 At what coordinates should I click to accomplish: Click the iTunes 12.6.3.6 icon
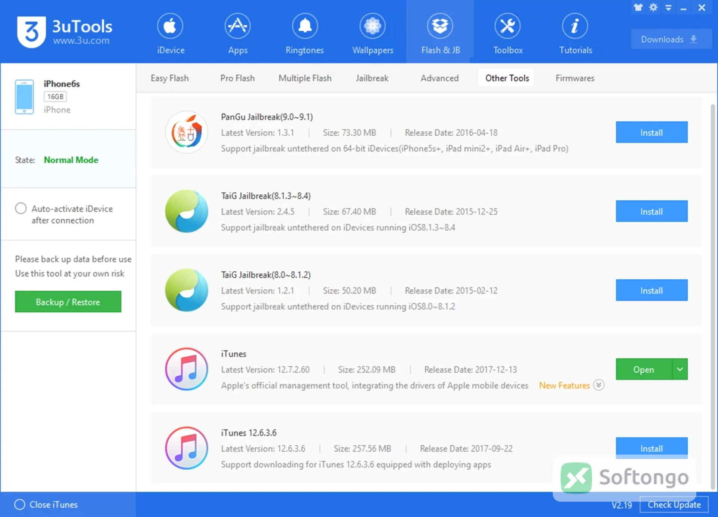tap(187, 448)
